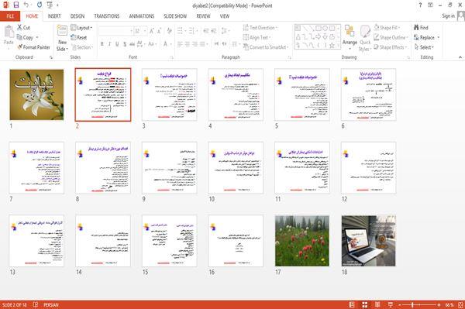
Task: Click Reading View icon in status bar
Action: point(377,304)
